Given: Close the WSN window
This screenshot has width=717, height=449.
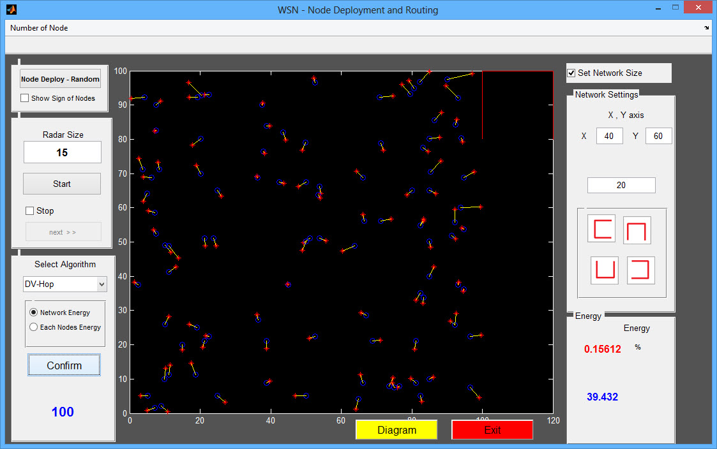Looking at the screenshot, I should point(698,7).
